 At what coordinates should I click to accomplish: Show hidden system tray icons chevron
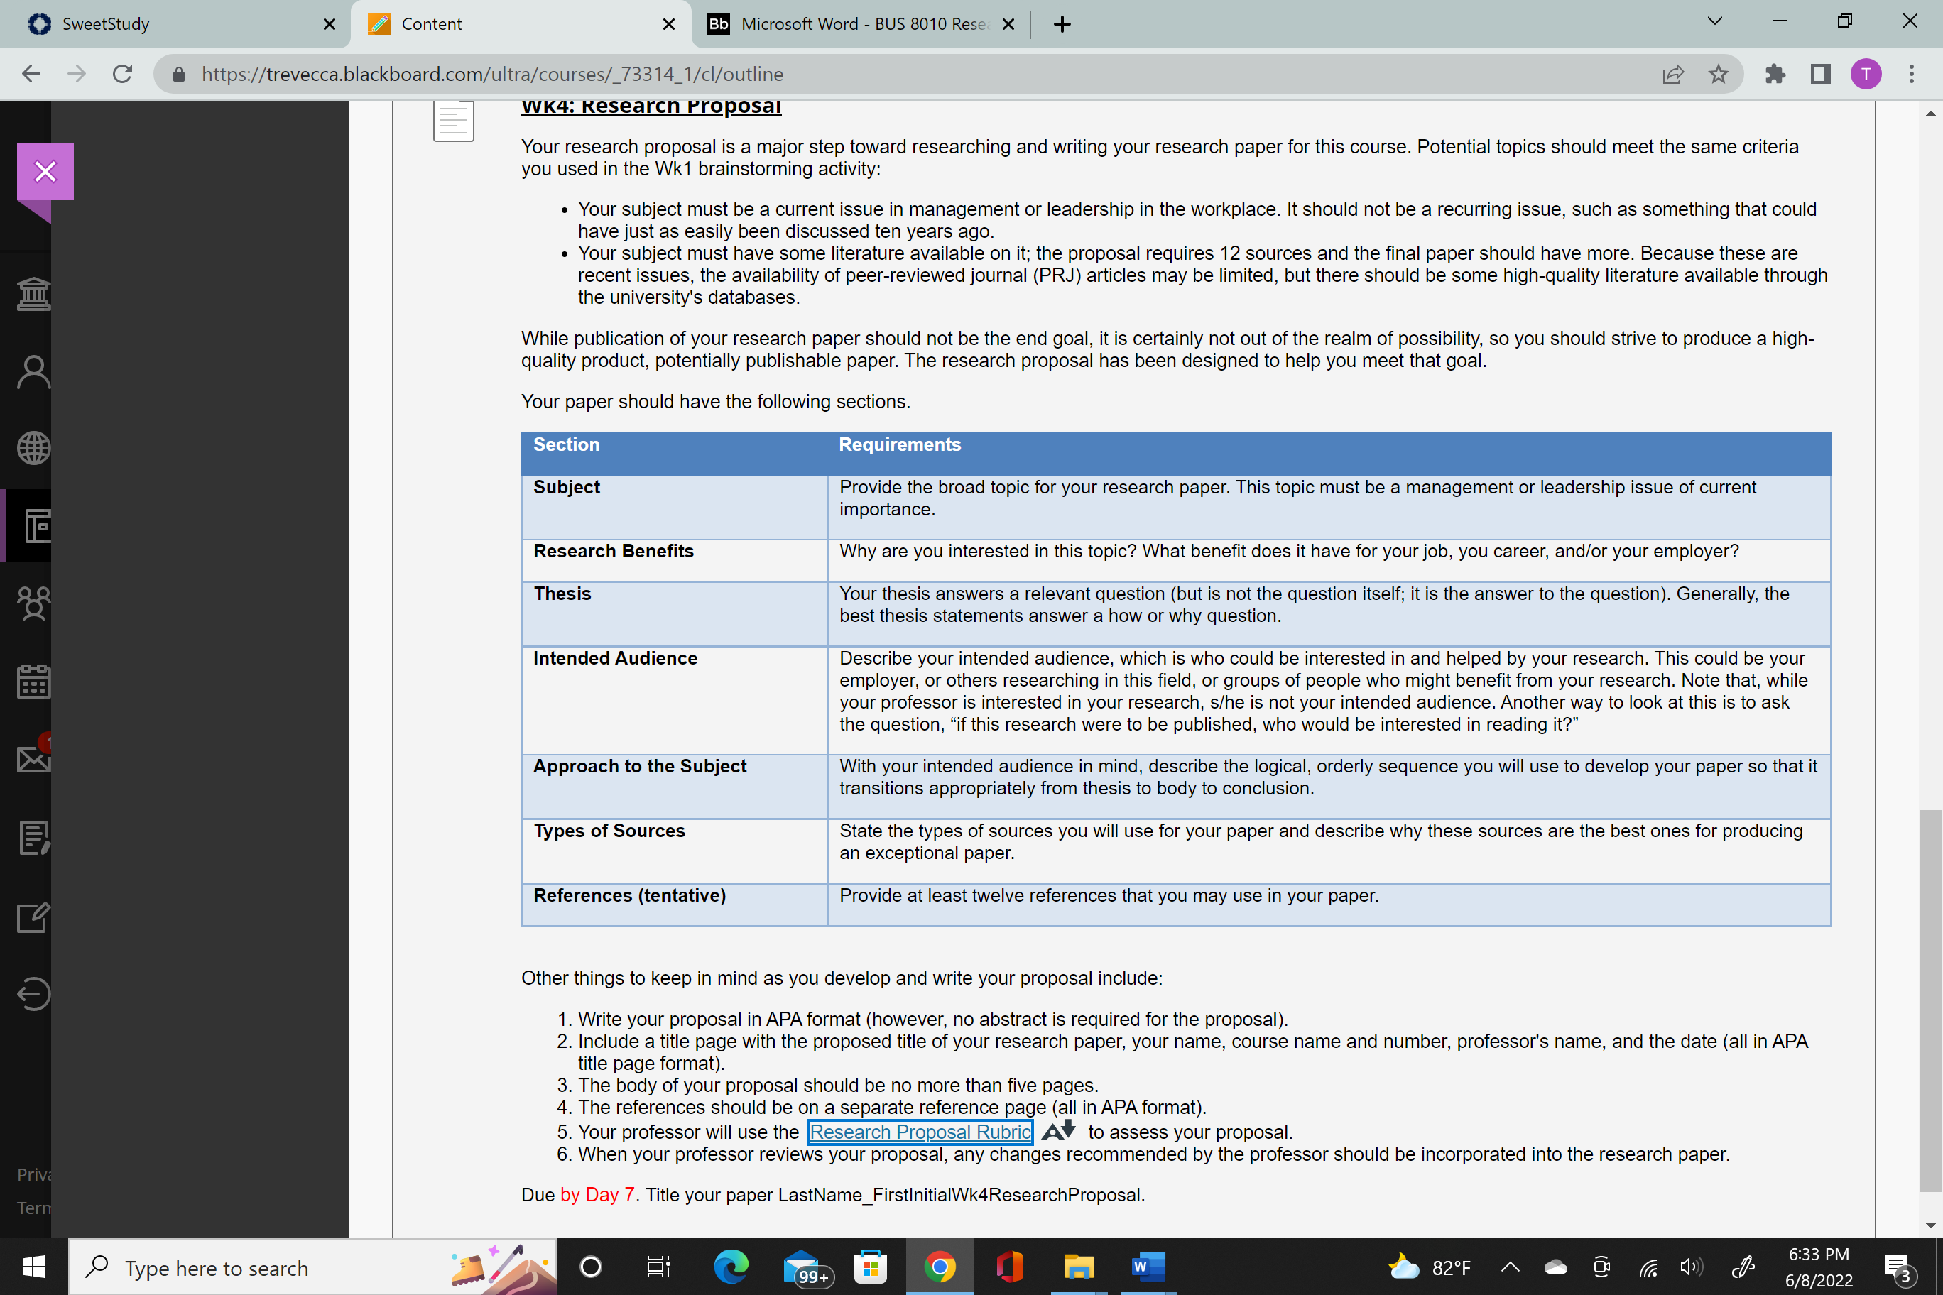coord(1510,1267)
